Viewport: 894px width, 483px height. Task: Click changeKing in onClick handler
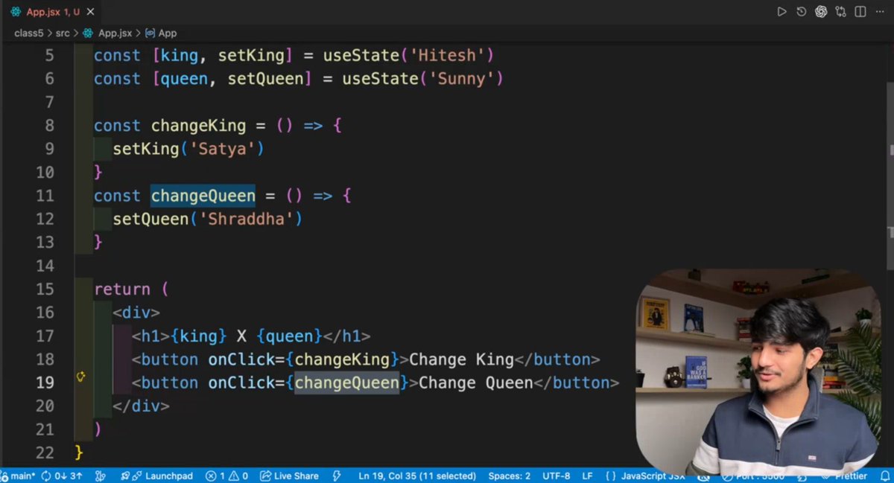[342, 359]
